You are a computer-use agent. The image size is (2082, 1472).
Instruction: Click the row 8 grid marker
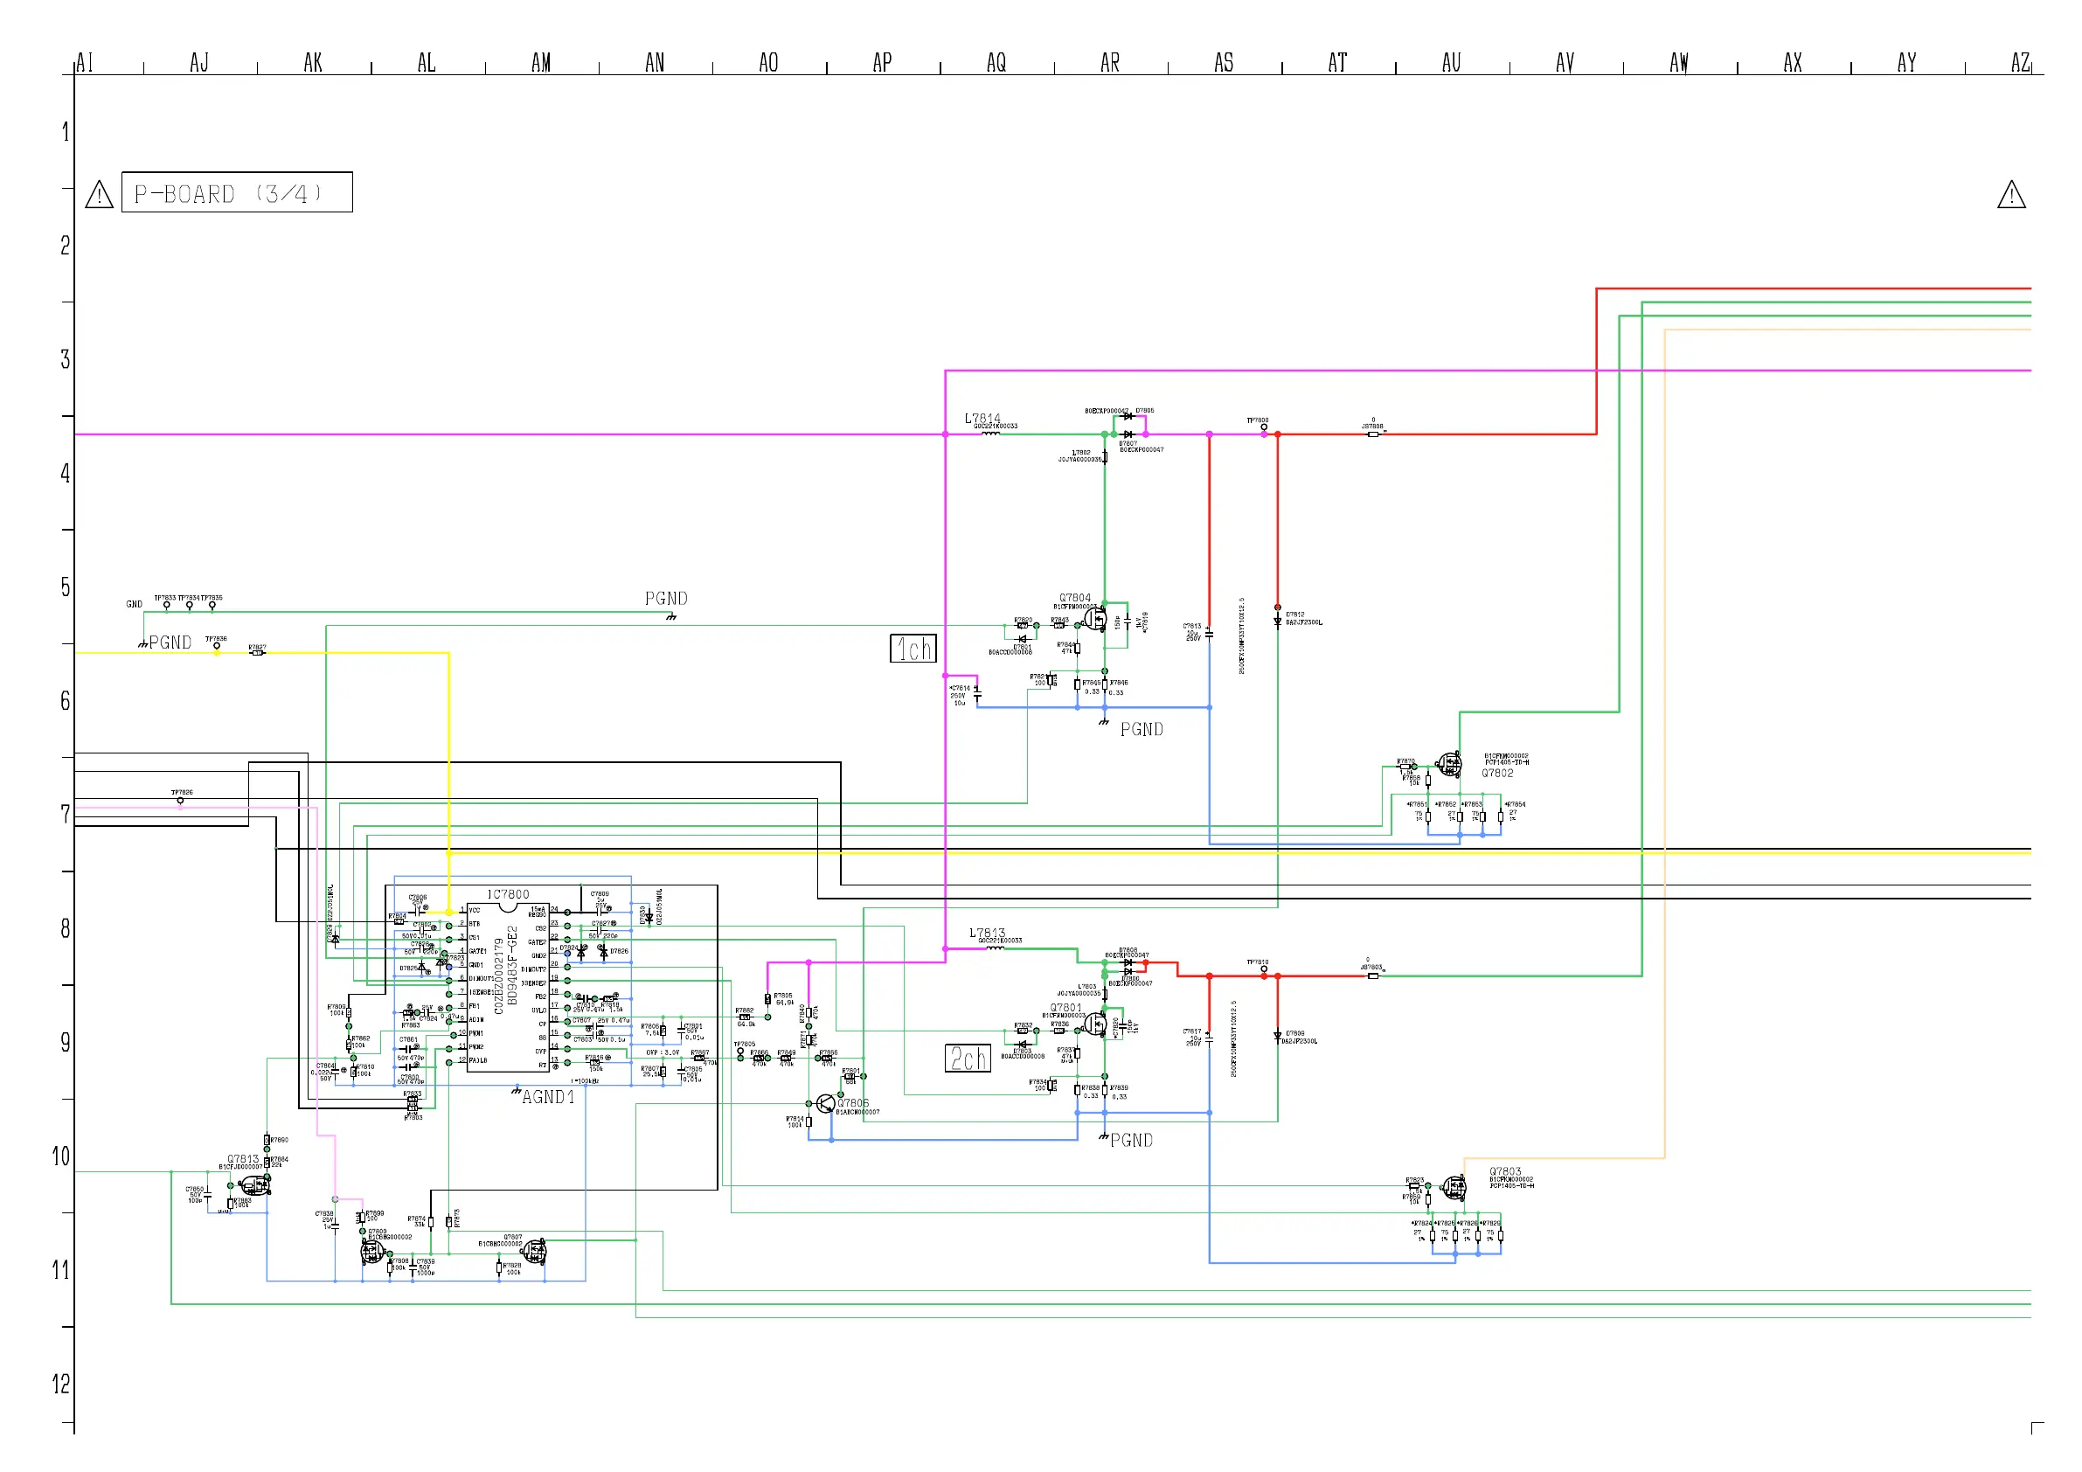point(66,928)
